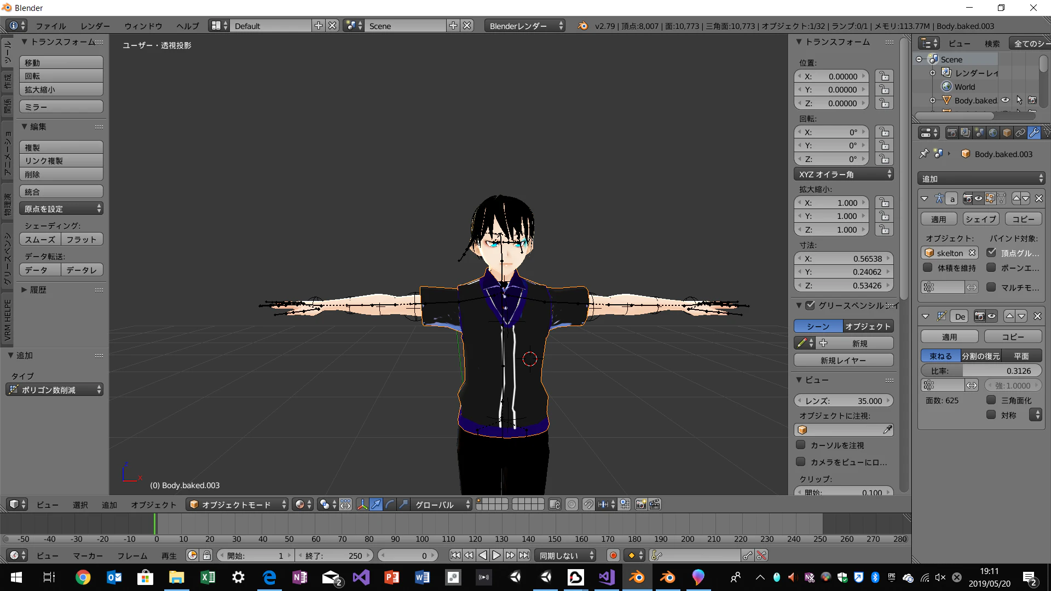
Task: Toggle lock icon beside the range clock in timeline
Action: click(x=206, y=555)
